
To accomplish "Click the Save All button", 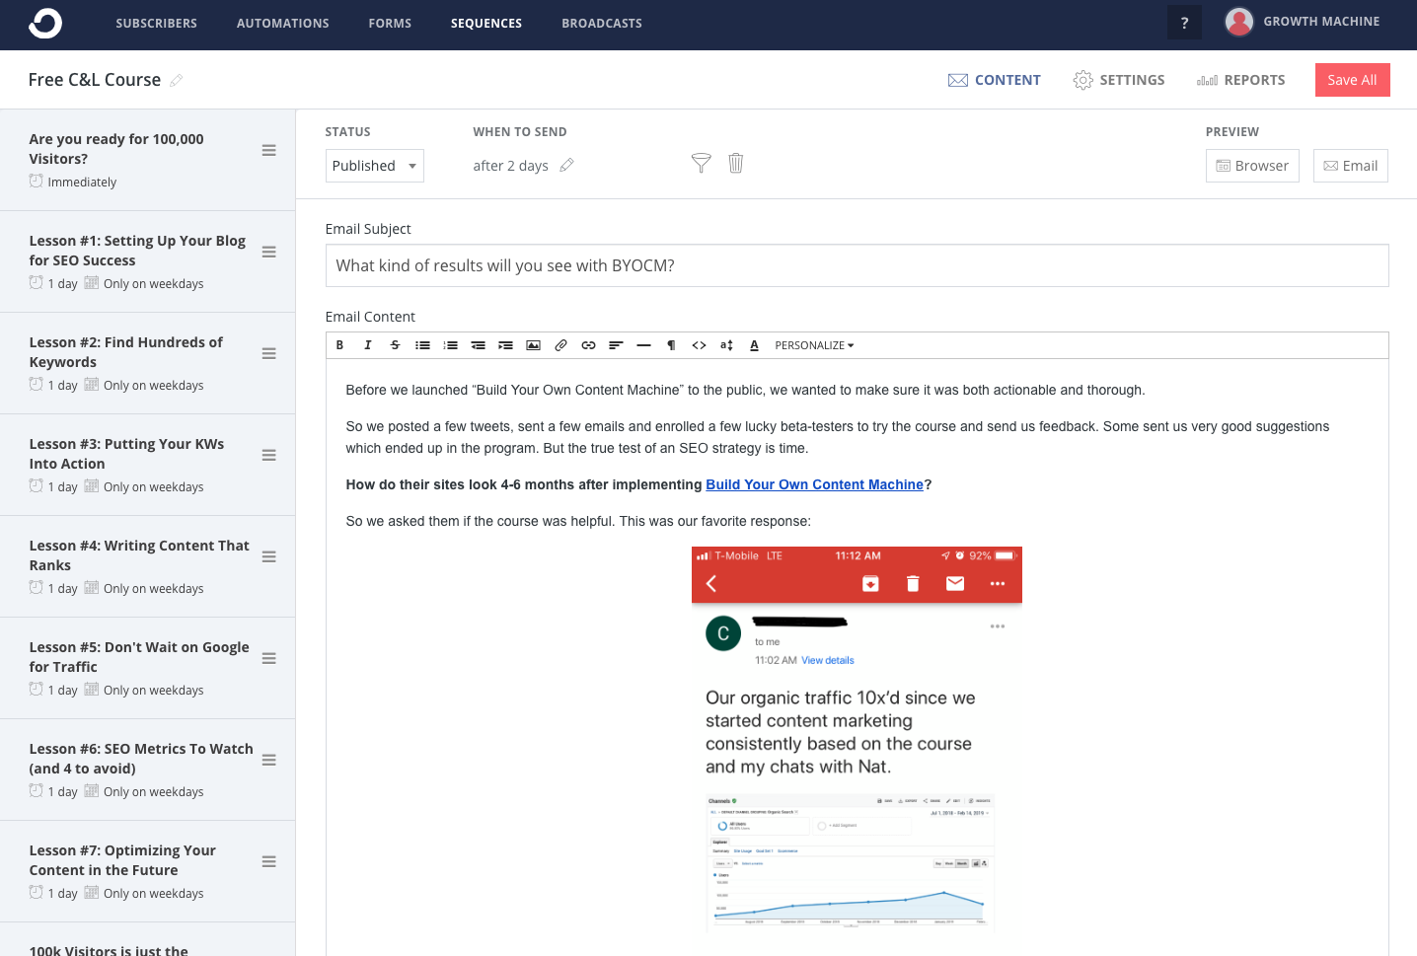I will pyautogui.click(x=1352, y=80).
